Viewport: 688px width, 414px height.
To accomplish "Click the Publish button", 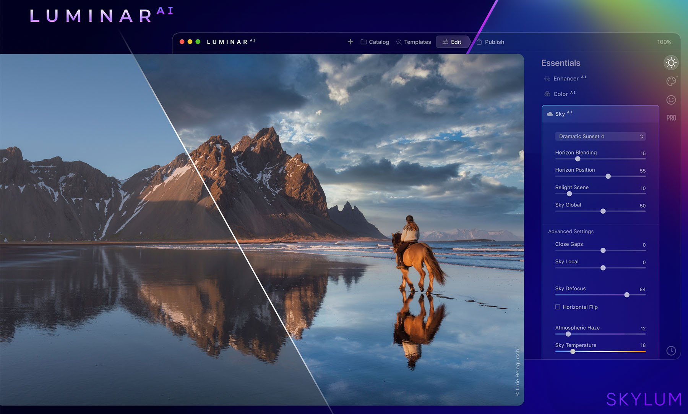I will point(493,42).
